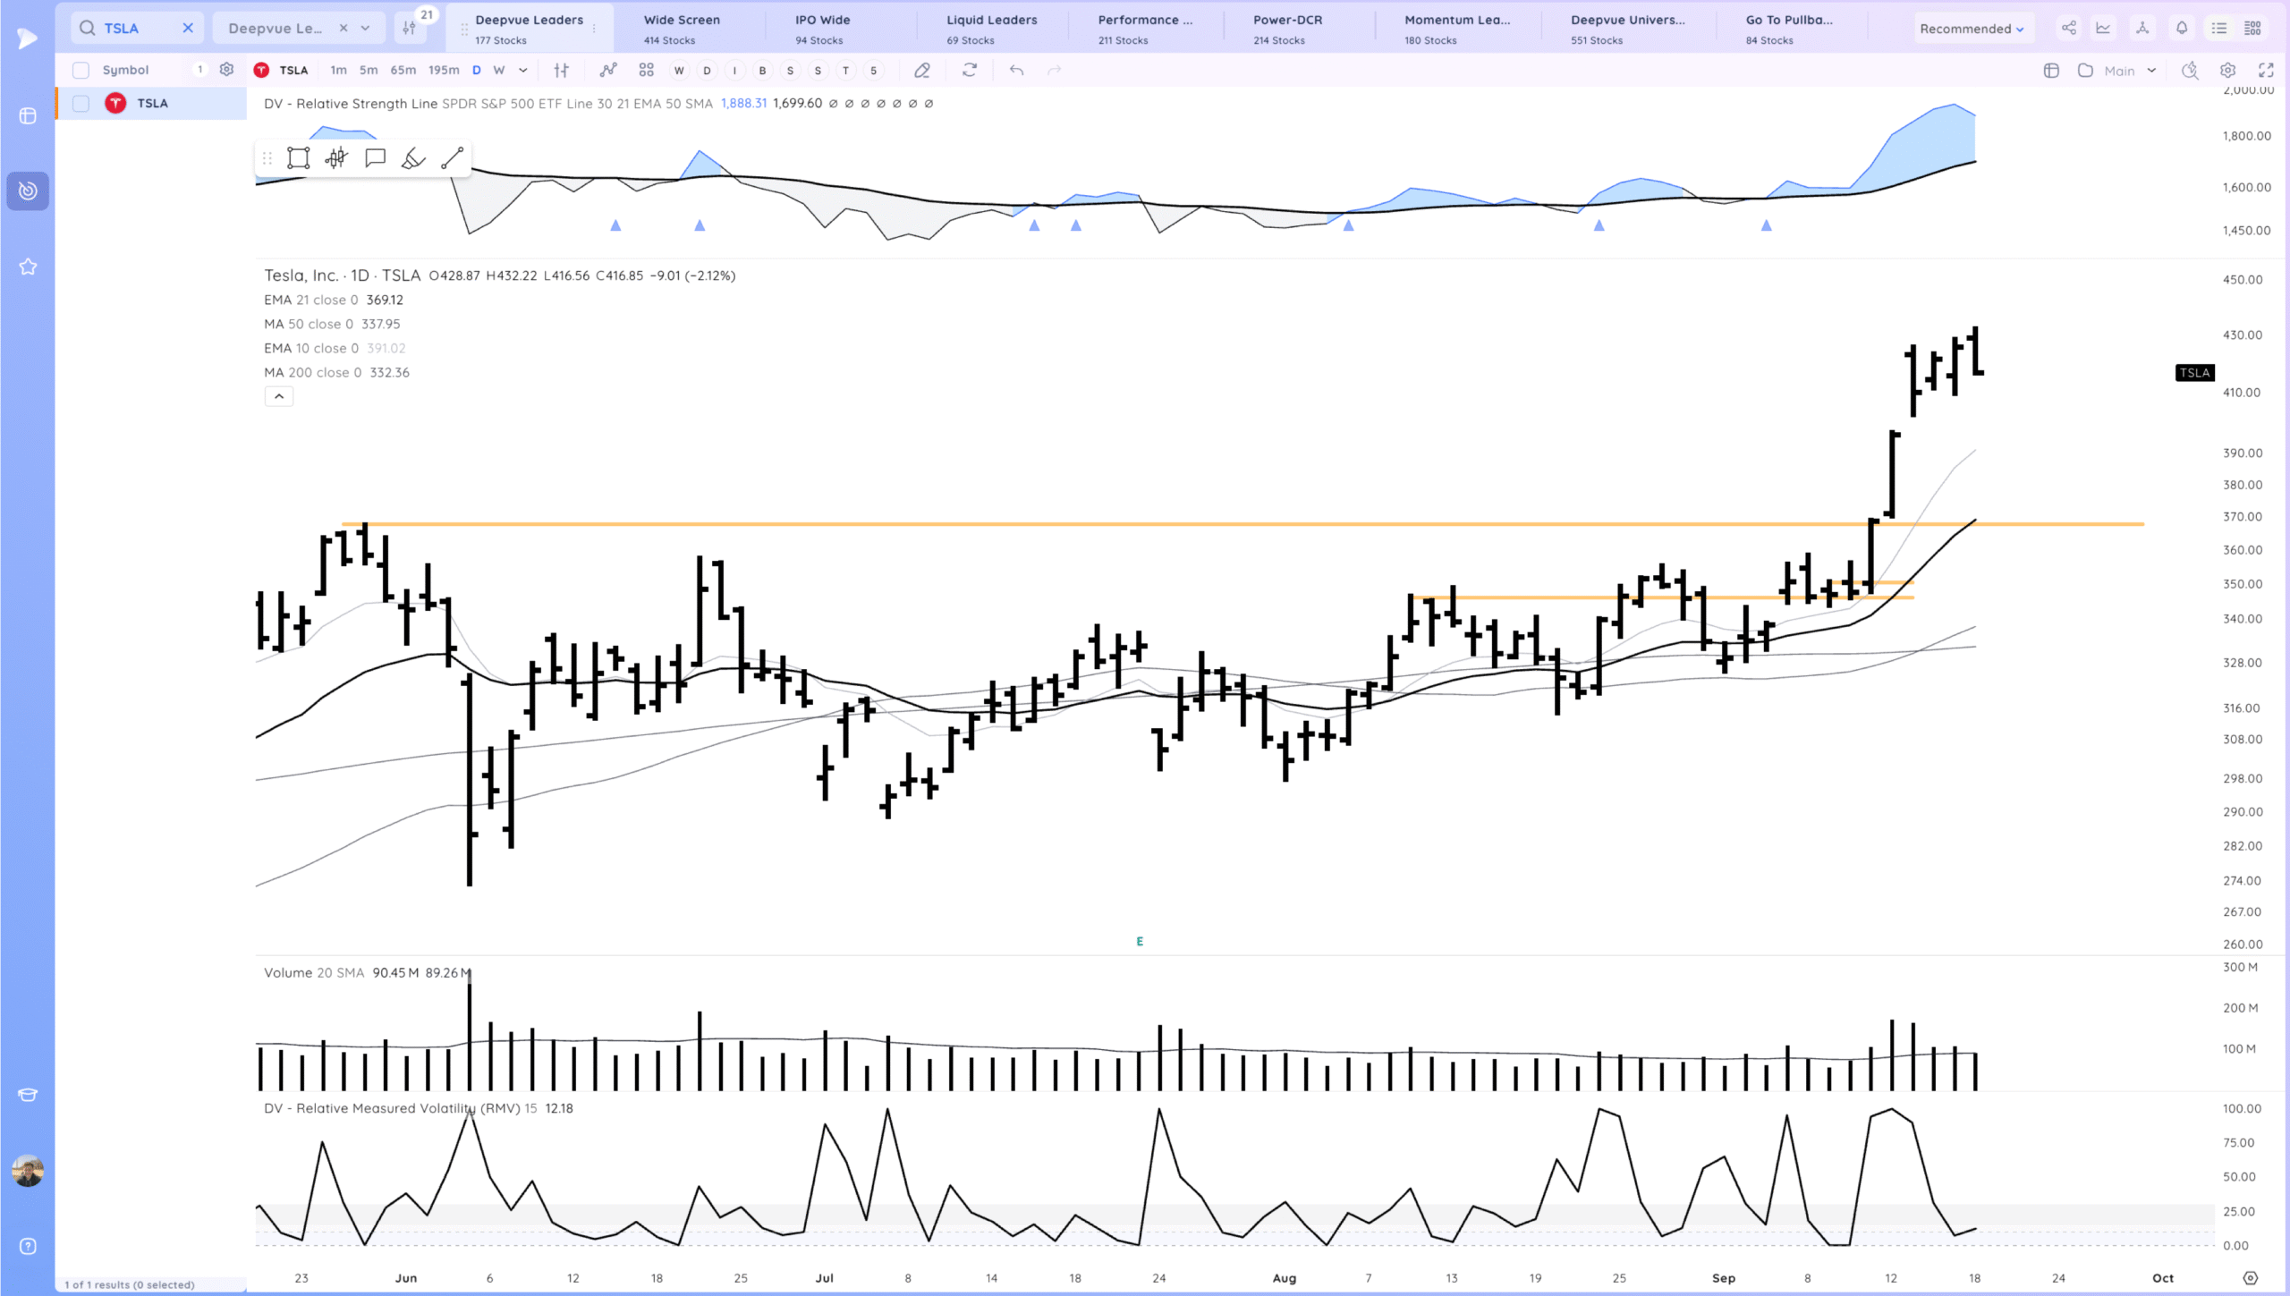Toggle the W marker circle button
The height and width of the screenshot is (1296, 2290).
679,70
